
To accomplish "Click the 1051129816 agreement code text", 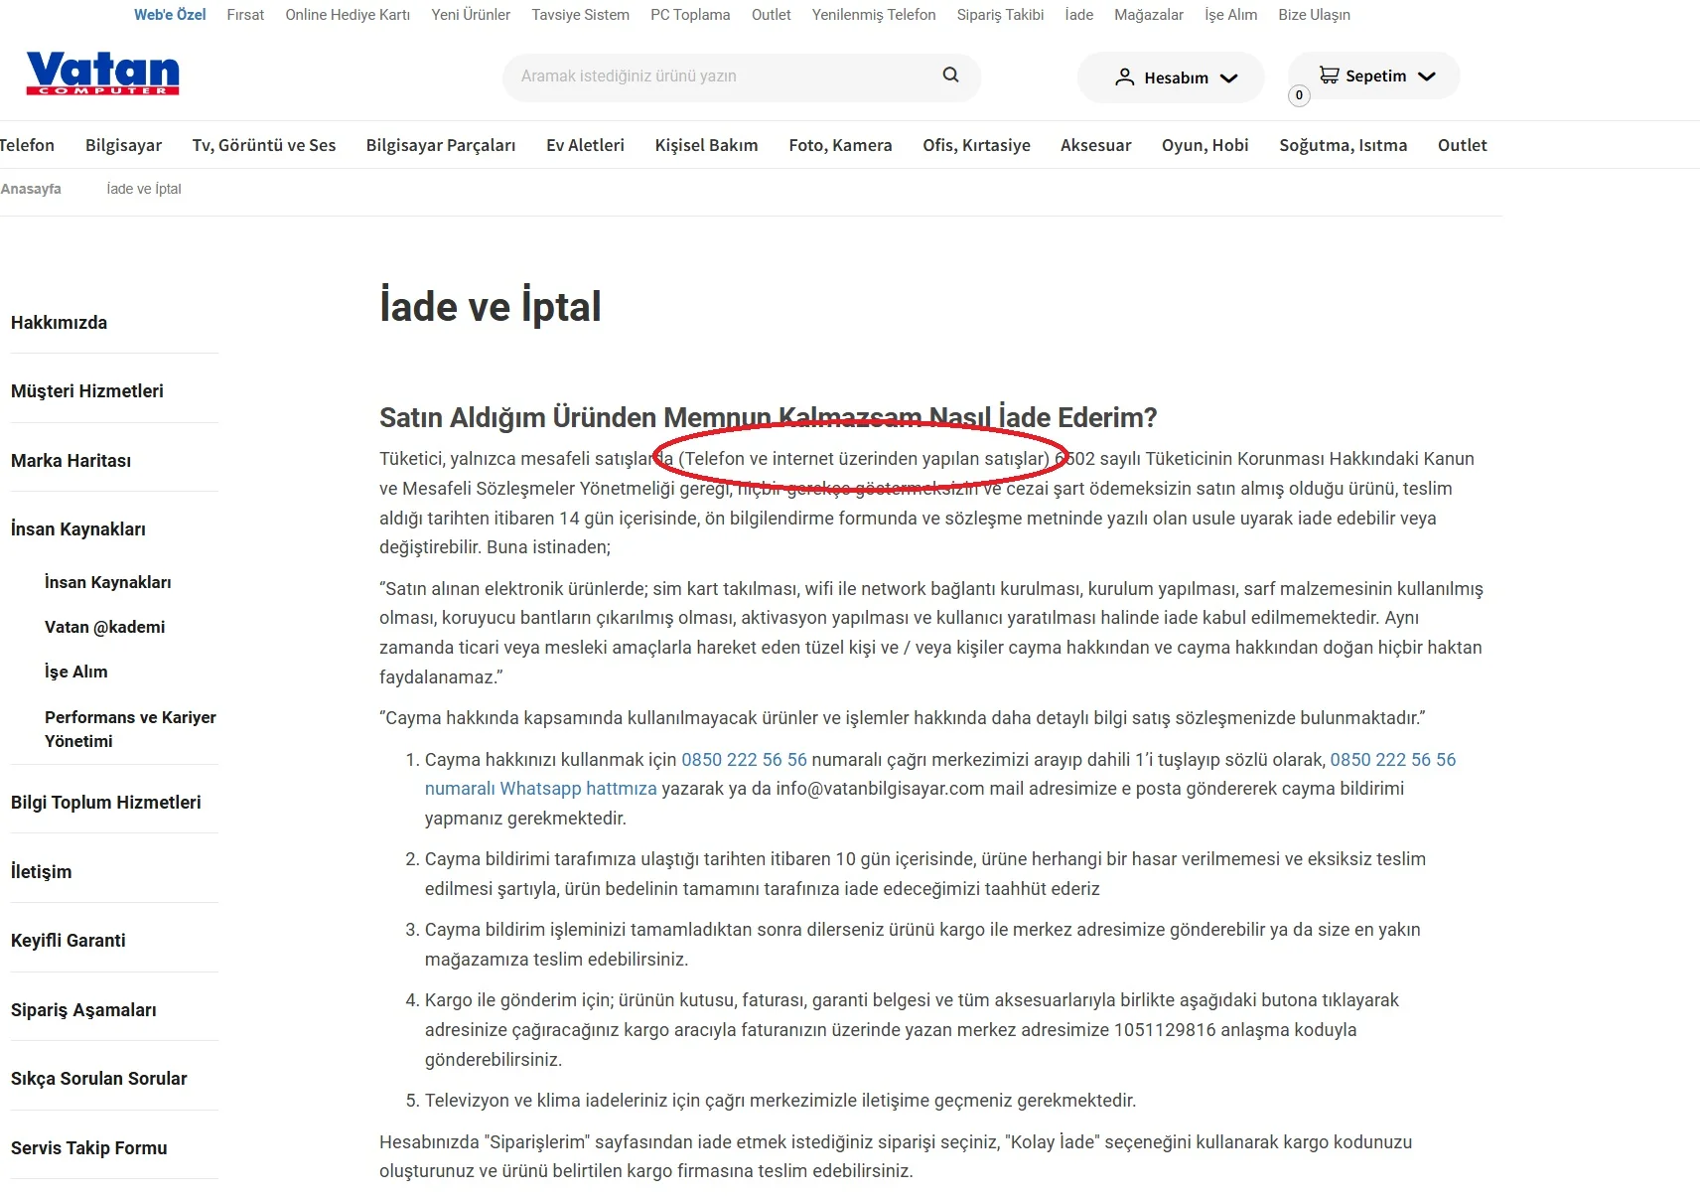I will (1165, 1030).
